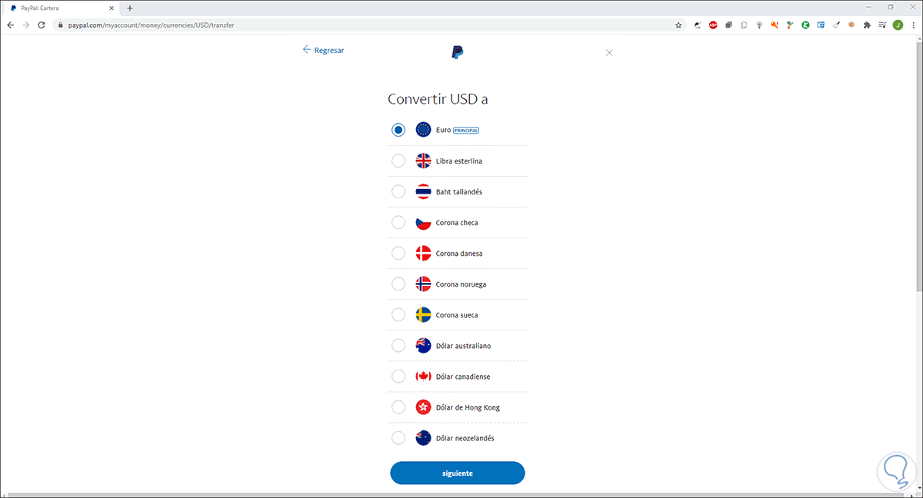This screenshot has height=498, width=923.
Task: Choose the Corona checa radio option
Action: (x=398, y=222)
